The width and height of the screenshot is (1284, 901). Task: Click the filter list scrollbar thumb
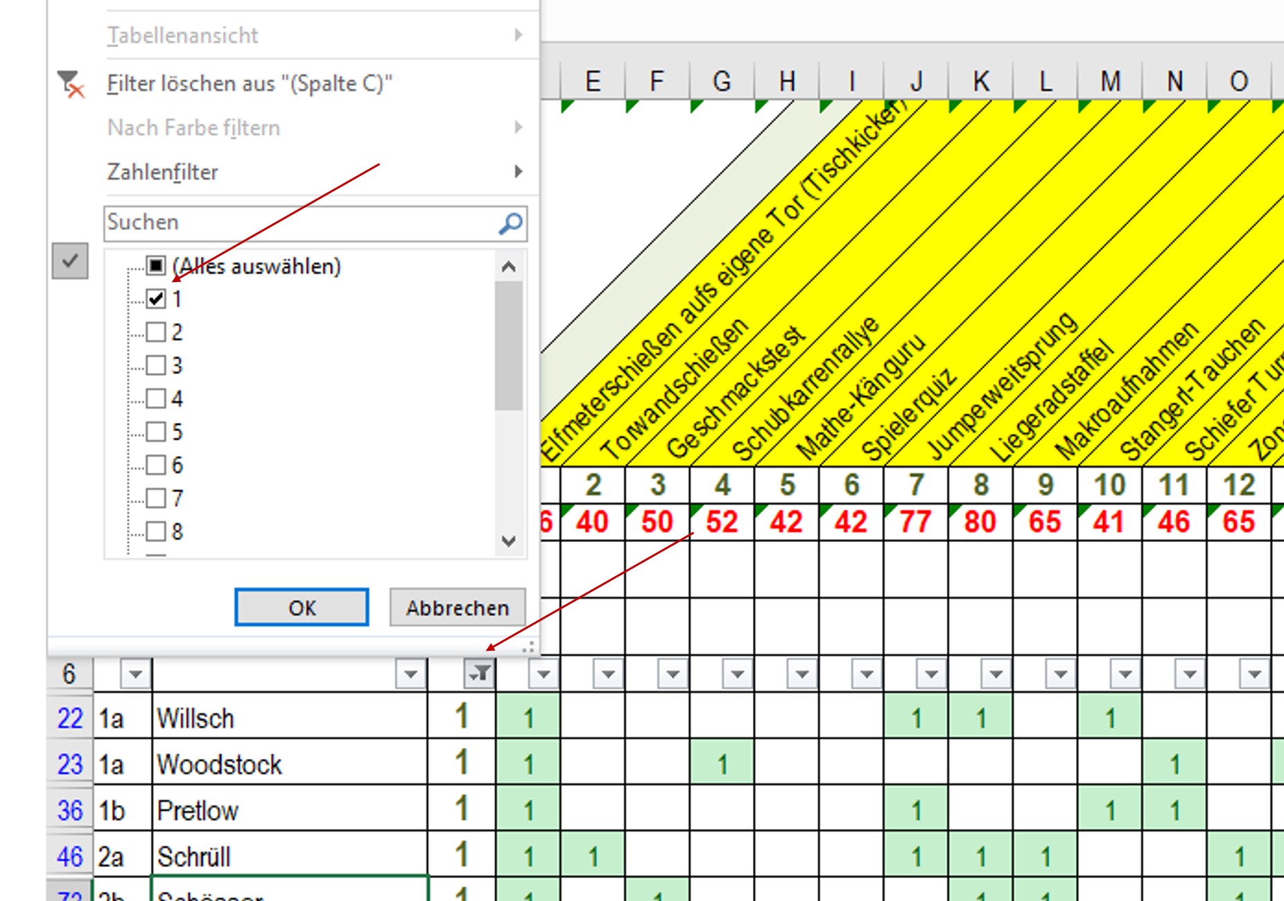509,345
